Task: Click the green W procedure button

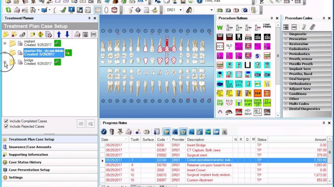Action: point(220,28)
